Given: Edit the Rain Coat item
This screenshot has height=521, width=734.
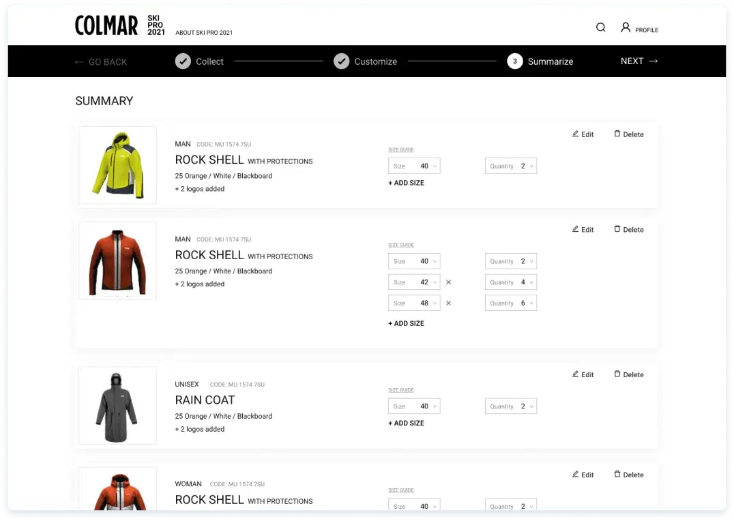Looking at the screenshot, I should [x=583, y=374].
